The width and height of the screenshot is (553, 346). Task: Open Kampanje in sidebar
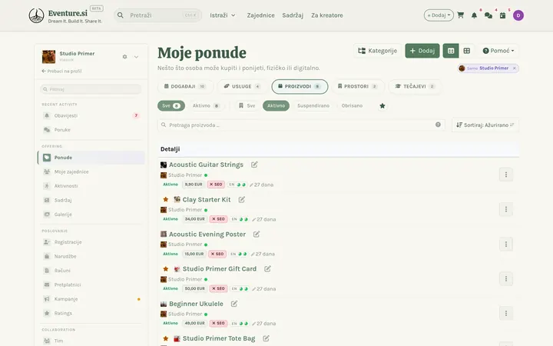coord(91,299)
